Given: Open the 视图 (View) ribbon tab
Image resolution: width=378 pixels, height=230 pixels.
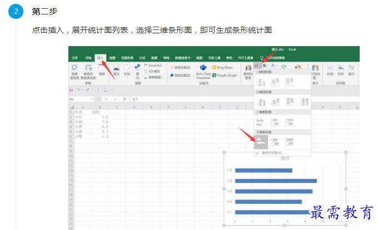Looking at the screenshot, I should pos(199,58).
